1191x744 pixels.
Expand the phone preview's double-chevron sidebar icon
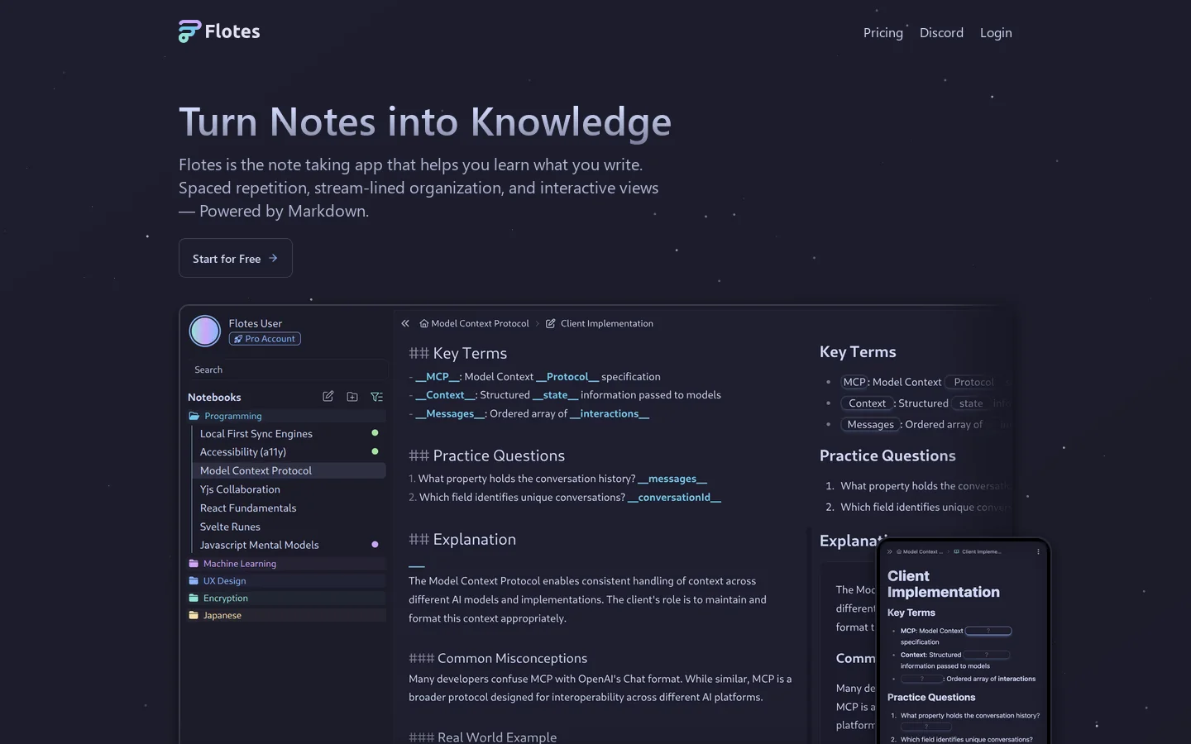coord(890,551)
